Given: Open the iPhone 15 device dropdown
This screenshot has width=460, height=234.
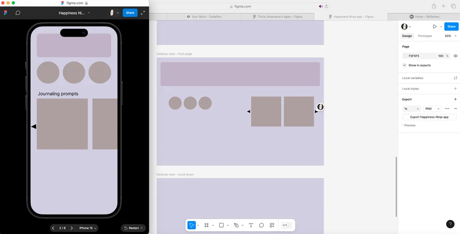Looking at the screenshot, I should pyautogui.click(x=87, y=228).
